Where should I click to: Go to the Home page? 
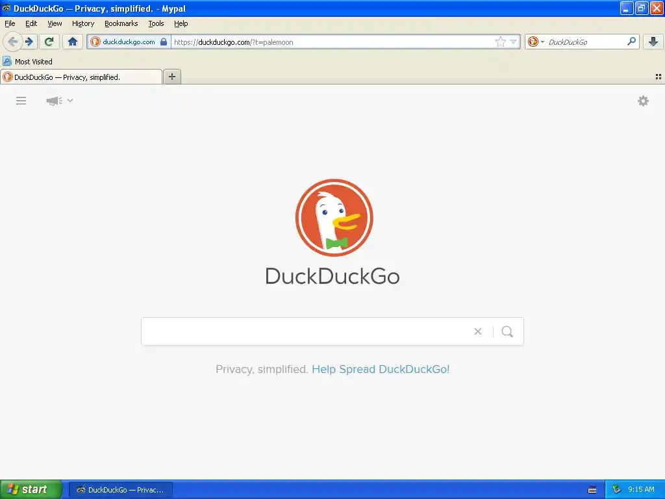[73, 42]
